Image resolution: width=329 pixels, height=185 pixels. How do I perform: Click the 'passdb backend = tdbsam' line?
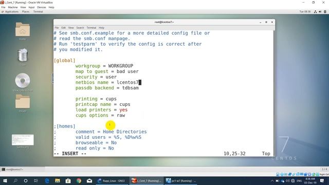click(107, 88)
